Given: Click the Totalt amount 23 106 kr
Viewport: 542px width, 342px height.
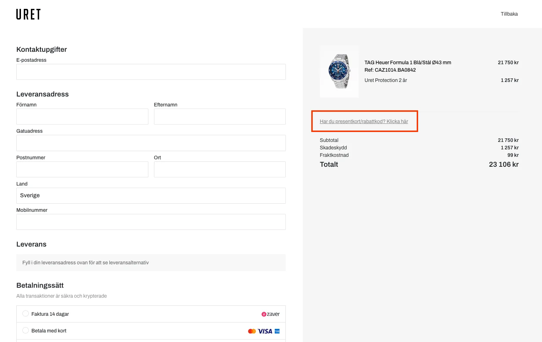Looking at the screenshot, I should (x=504, y=164).
